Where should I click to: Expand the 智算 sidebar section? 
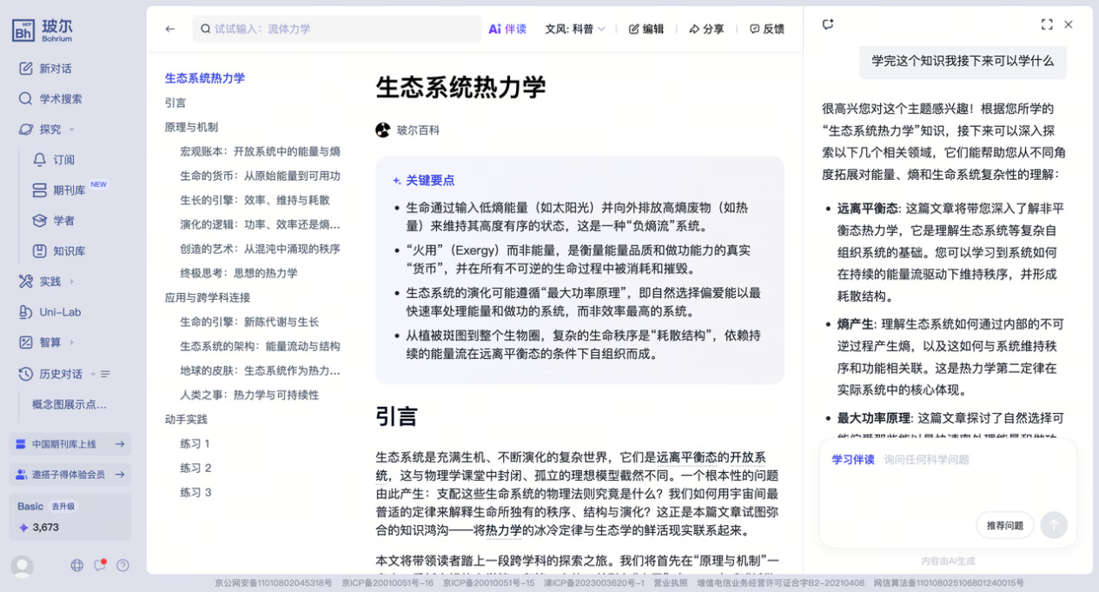[71, 343]
